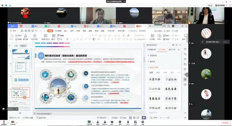This screenshot has width=232, height=126.
Task: Click the red leave meeting button
Action: pos(225,122)
